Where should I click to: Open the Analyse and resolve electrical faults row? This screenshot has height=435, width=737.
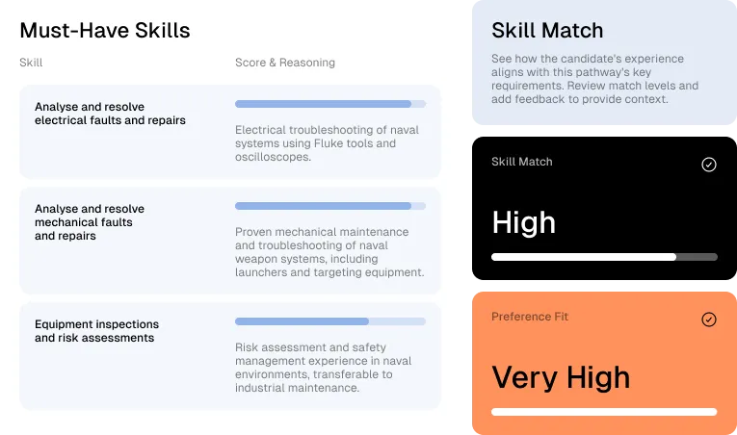[x=230, y=132]
